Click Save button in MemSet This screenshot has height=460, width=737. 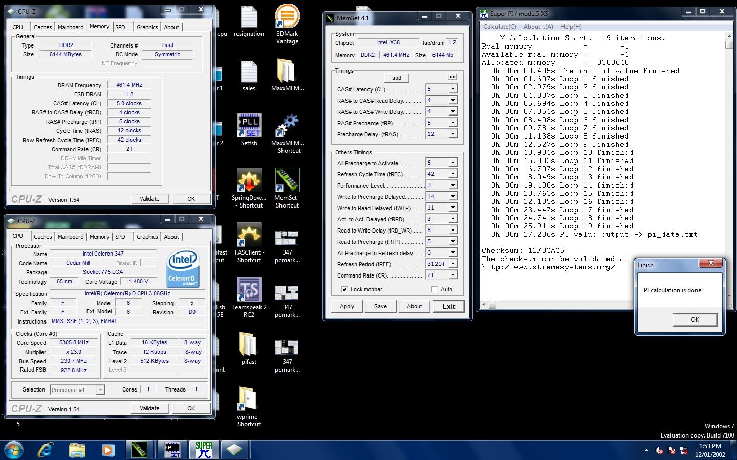[x=380, y=306]
